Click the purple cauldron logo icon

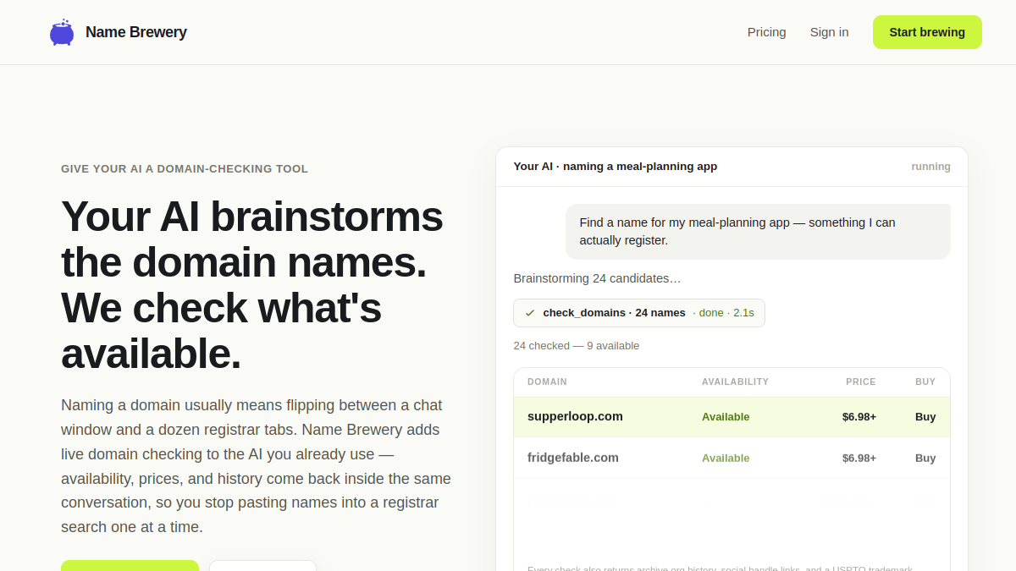pos(62,32)
